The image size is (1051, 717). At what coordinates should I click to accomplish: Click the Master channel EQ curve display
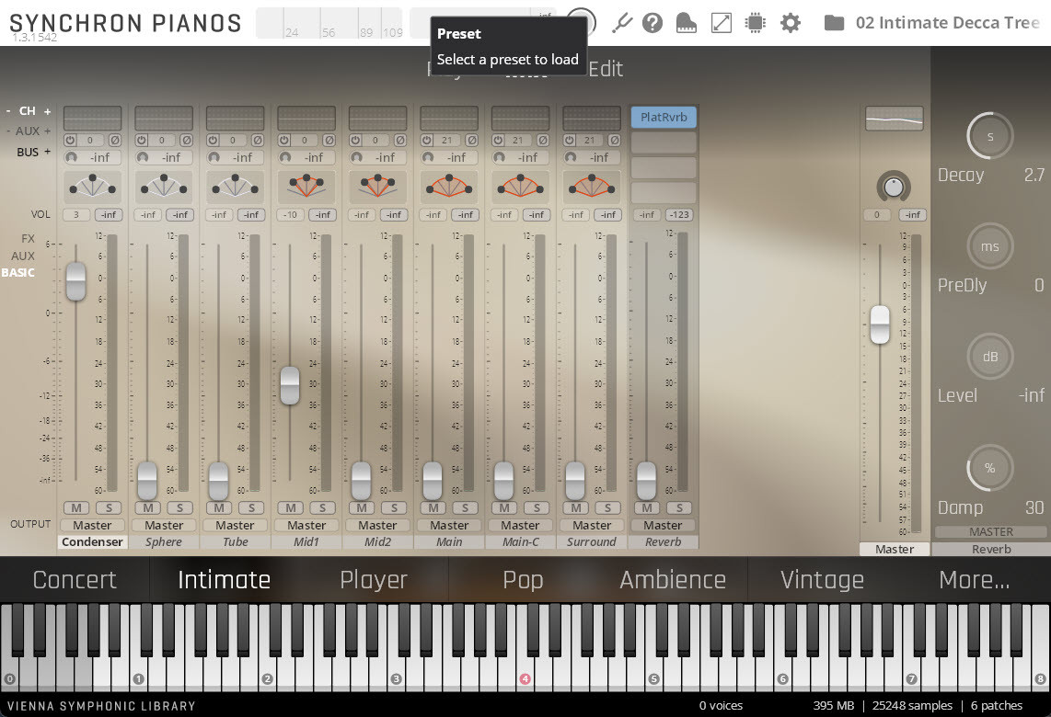[895, 119]
